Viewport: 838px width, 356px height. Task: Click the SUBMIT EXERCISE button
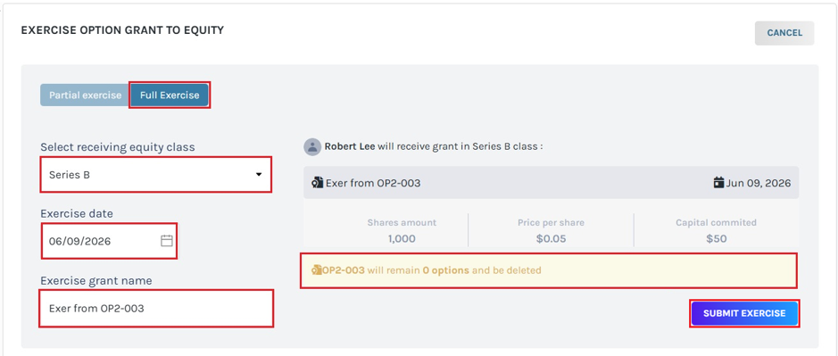[744, 314]
